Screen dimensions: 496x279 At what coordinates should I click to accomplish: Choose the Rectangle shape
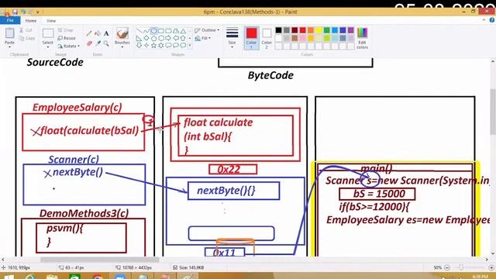click(x=161, y=31)
